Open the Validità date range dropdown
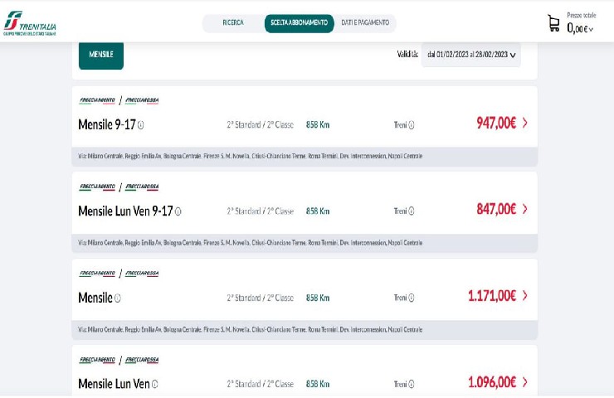Viewport: 614px width, 398px height. click(471, 55)
